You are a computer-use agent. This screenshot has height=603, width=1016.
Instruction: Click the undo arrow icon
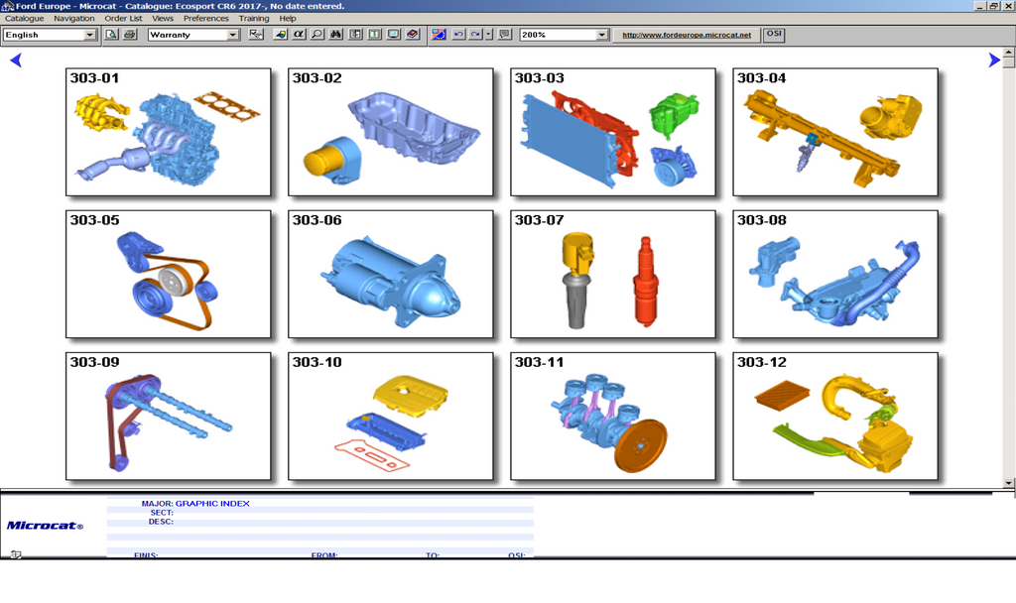(x=458, y=35)
